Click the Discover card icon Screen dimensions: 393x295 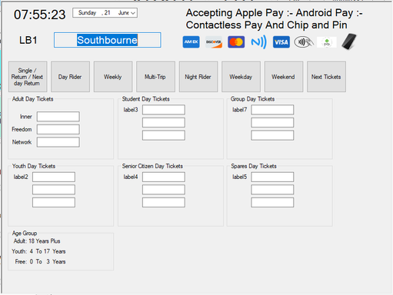point(214,42)
